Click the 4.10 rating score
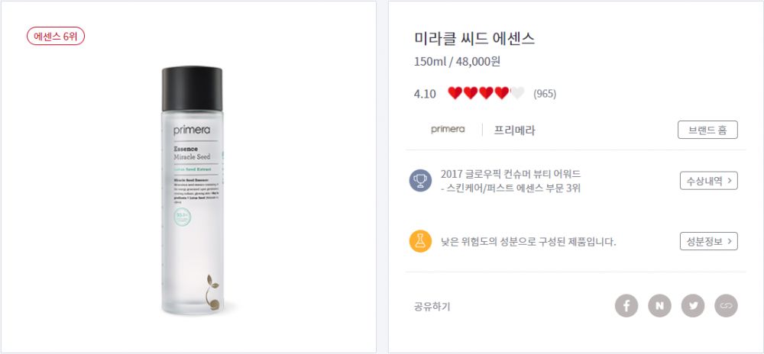Viewport: 764px width, 354px height. [x=425, y=94]
